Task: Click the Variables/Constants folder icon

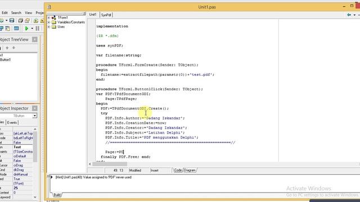Action: (54, 22)
